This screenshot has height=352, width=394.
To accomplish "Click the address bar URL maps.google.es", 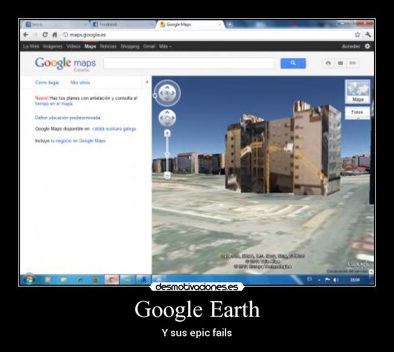I will (87, 35).
